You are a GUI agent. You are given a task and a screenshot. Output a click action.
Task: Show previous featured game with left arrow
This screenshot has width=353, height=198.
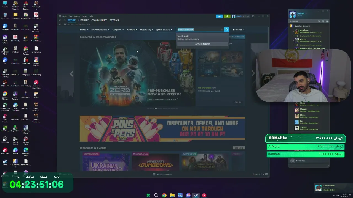(71, 73)
